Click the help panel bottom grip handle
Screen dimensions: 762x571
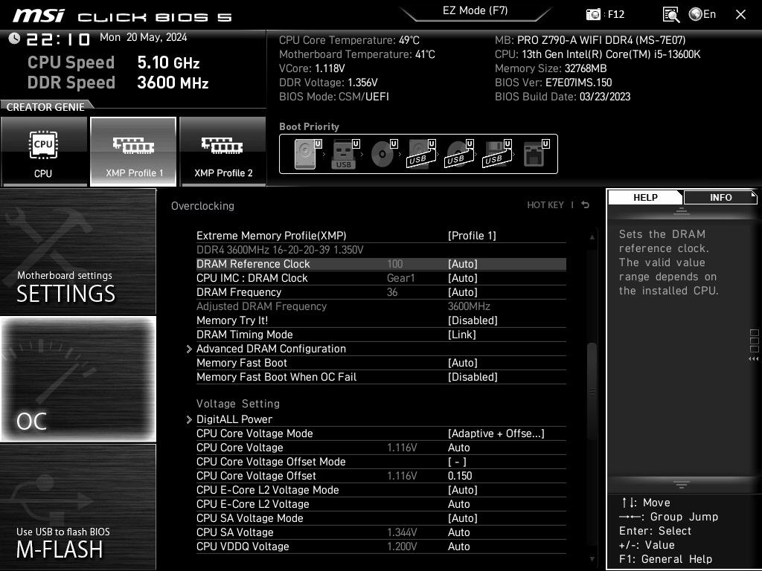tap(682, 484)
